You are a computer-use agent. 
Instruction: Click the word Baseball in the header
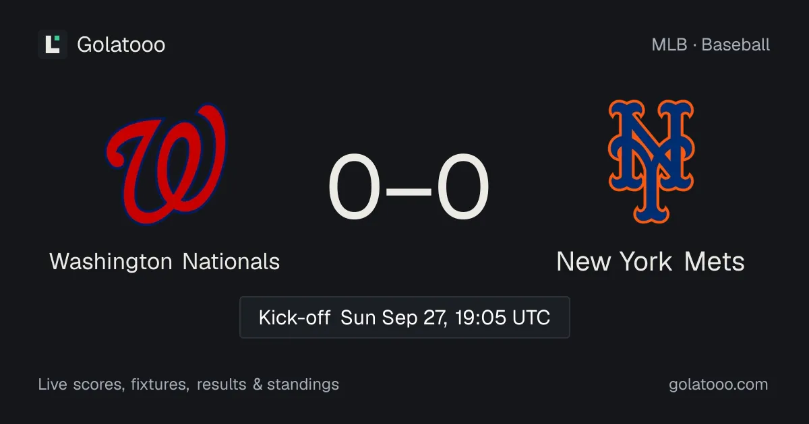(x=736, y=45)
